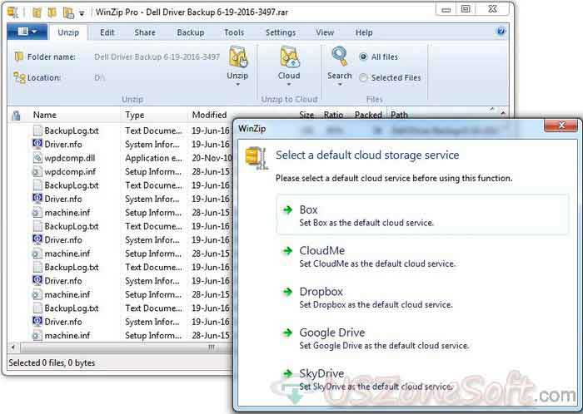Viewport: 583px width, 414px height.
Task: Switch to the Edit ribbon tab
Action: (107, 32)
